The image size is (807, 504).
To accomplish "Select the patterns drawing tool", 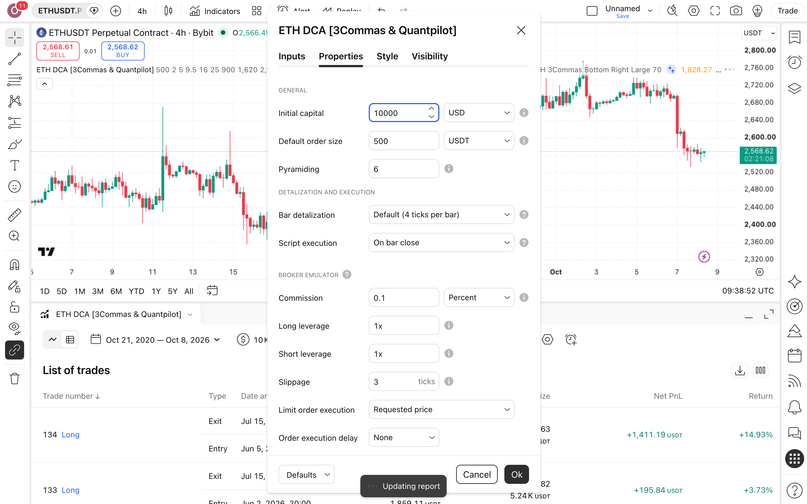I will click(x=14, y=101).
